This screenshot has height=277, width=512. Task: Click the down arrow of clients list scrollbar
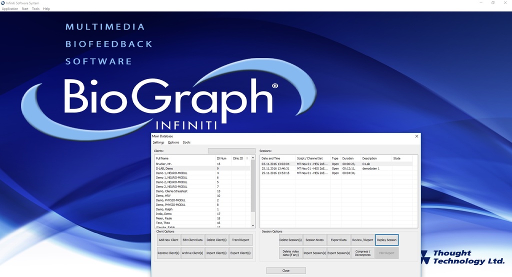pyautogui.click(x=252, y=225)
